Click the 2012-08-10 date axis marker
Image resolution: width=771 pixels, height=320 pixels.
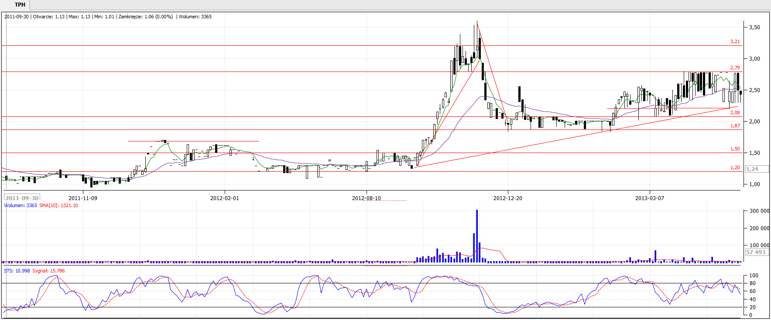pos(366,198)
